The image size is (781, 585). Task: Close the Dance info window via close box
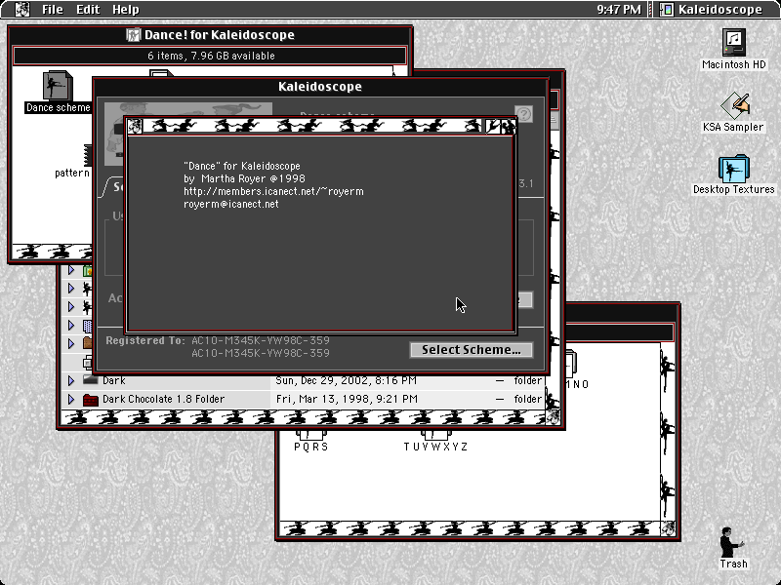[135, 127]
